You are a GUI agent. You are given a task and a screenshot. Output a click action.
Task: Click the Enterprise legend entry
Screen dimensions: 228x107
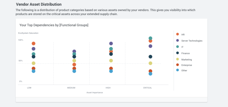tap(184, 65)
